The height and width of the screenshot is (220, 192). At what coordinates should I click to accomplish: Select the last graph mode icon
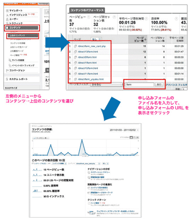pyautogui.click(x=138, y=137)
